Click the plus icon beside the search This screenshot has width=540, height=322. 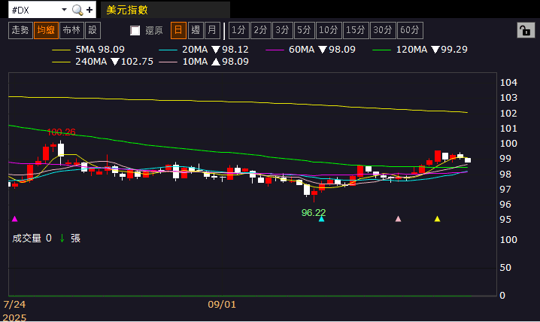pos(89,10)
